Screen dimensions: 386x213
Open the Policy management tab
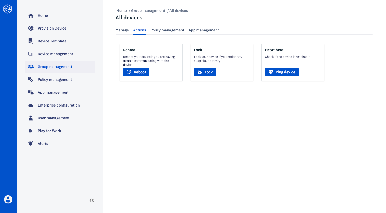point(167,30)
